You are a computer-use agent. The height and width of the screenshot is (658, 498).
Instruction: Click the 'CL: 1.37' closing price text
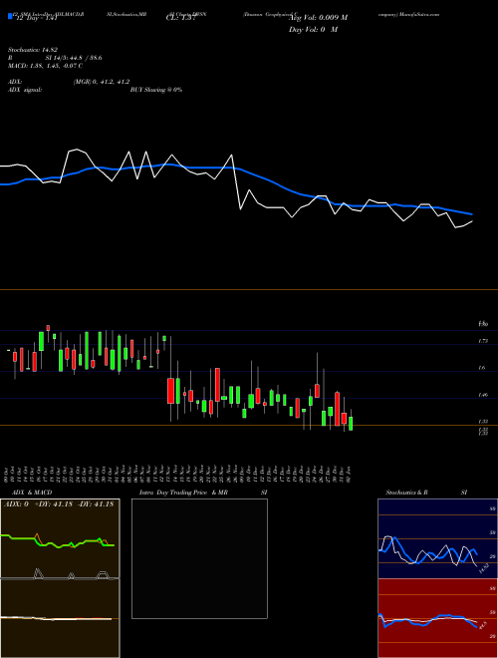point(180,18)
